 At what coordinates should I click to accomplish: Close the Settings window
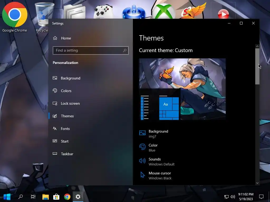253,23
